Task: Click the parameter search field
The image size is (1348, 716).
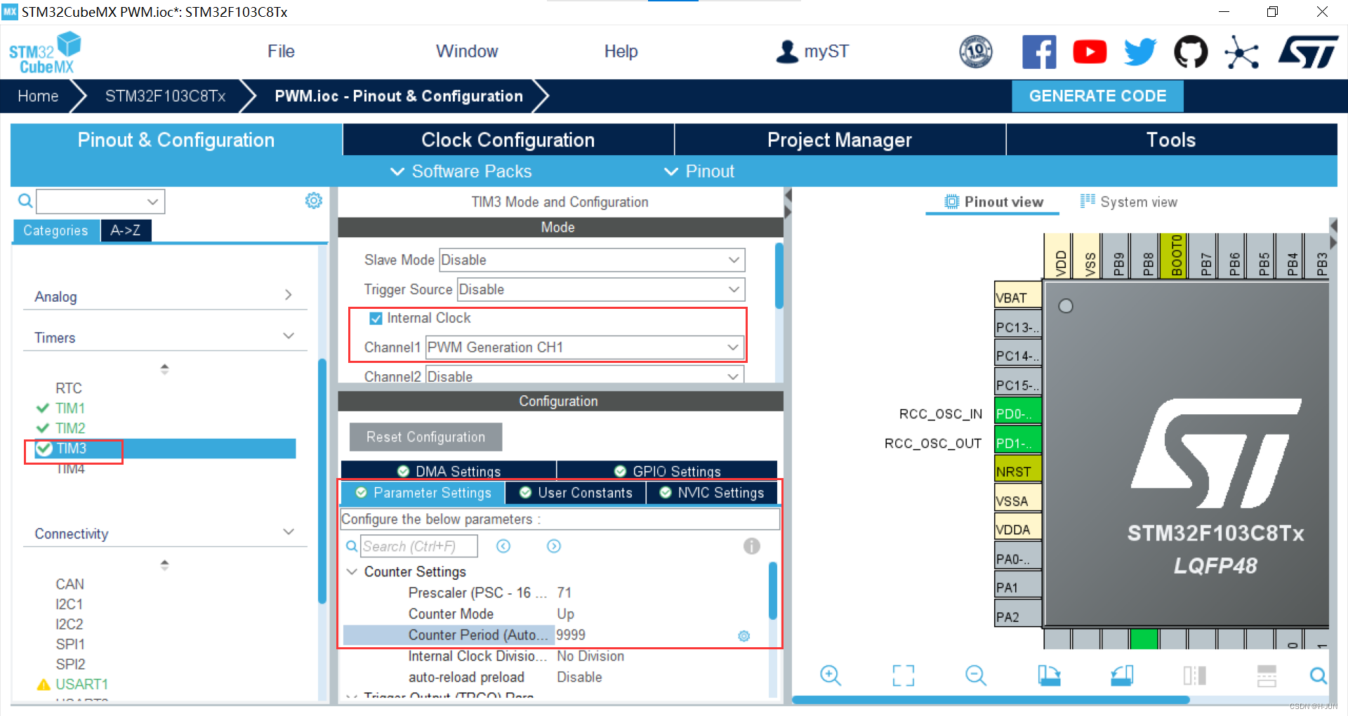Action: tap(419, 546)
